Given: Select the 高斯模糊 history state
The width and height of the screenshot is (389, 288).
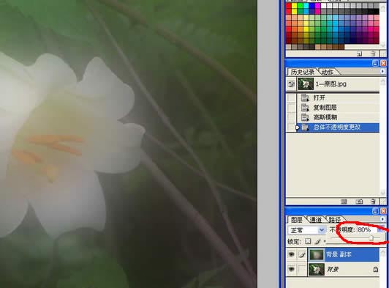Looking at the screenshot, I should 338,117.
